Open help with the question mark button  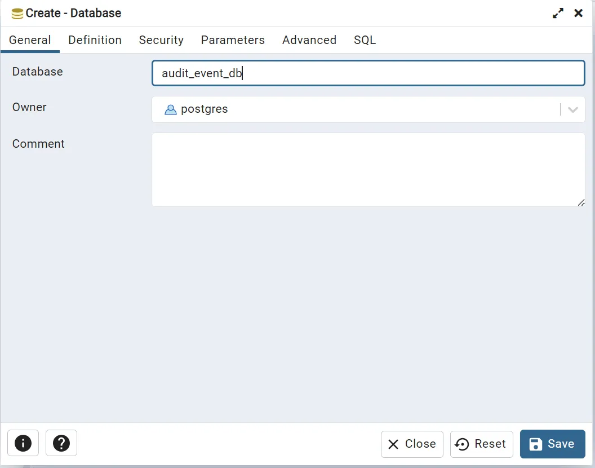click(x=61, y=444)
